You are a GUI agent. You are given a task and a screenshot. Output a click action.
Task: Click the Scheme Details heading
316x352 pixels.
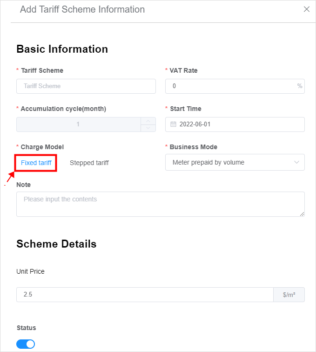pyautogui.click(x=56, y=244)
